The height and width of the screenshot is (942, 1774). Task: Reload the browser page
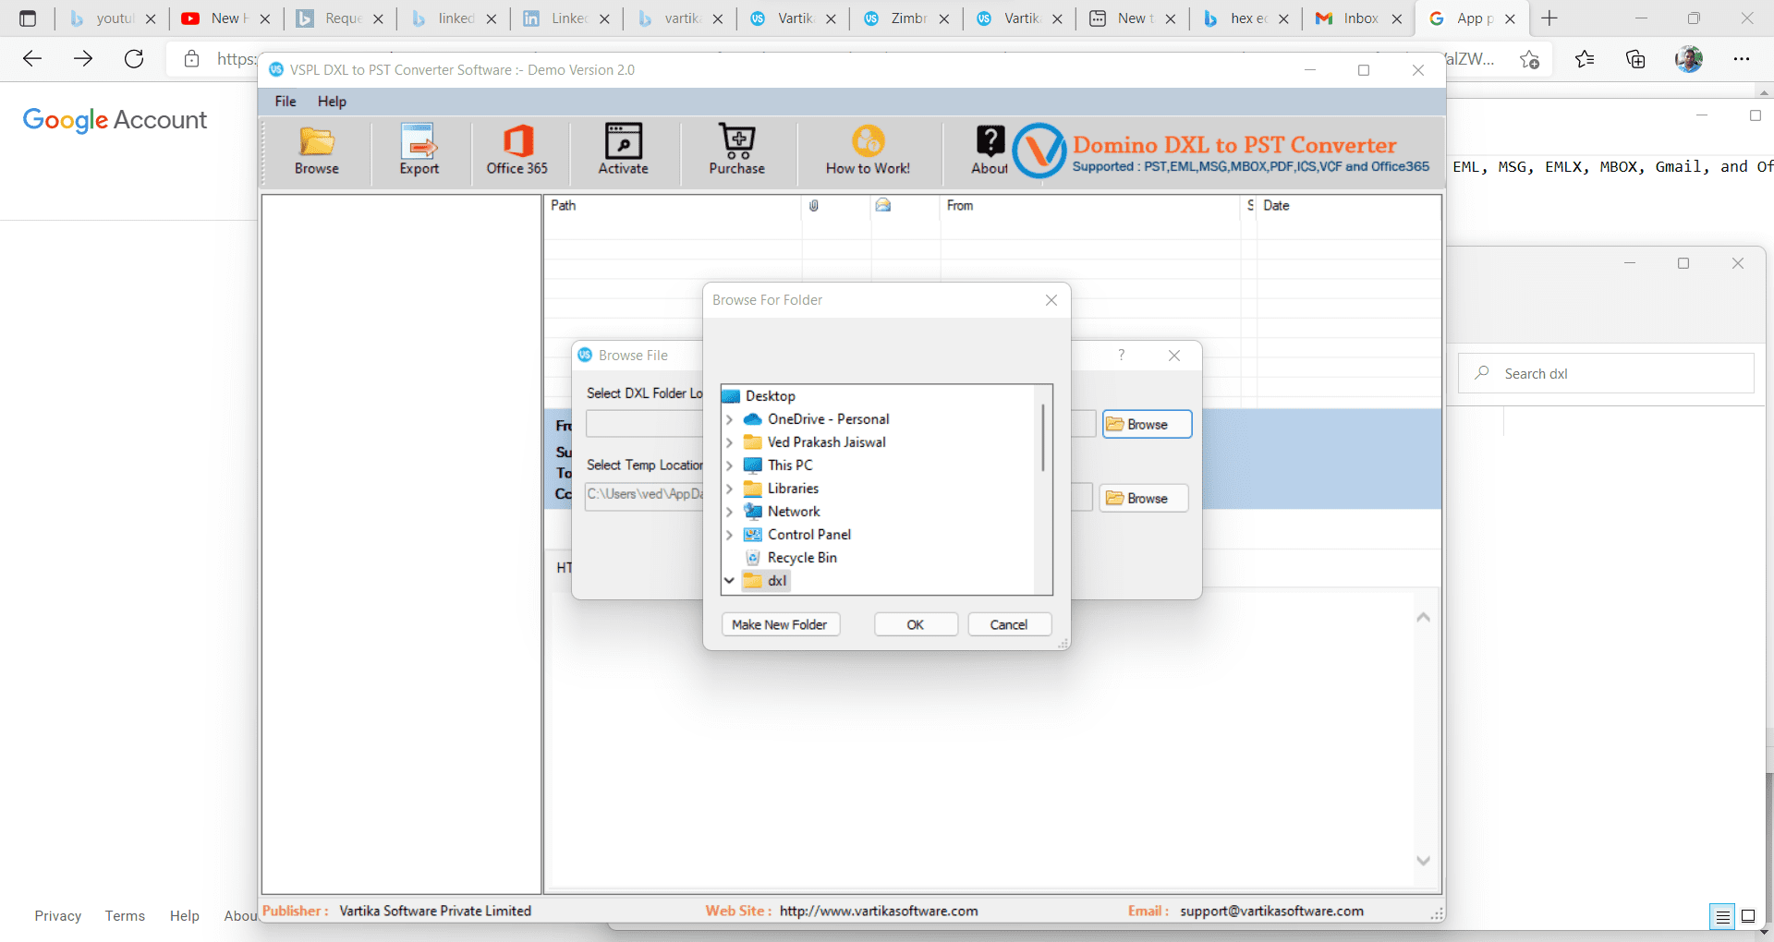[x=134, y=59]
